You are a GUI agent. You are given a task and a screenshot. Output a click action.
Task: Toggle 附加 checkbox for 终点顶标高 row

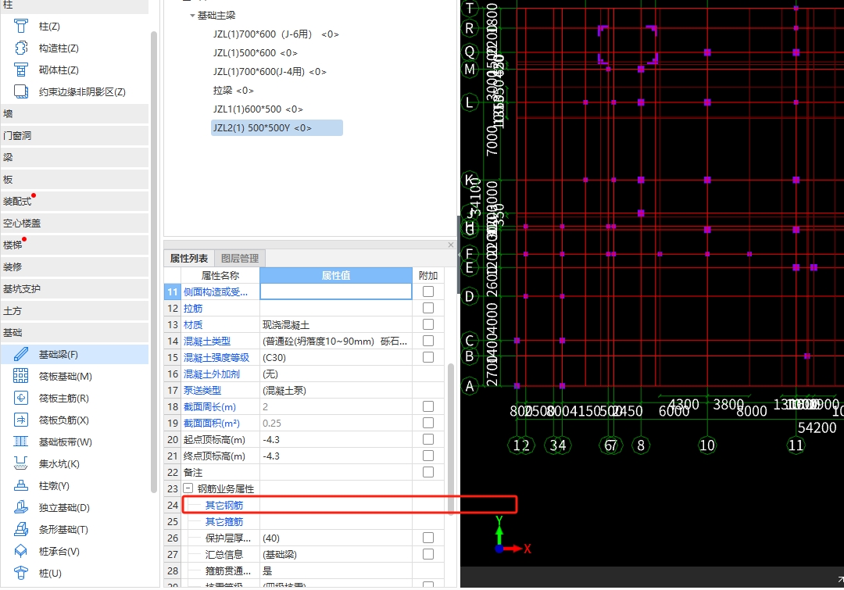pos(428,456)
